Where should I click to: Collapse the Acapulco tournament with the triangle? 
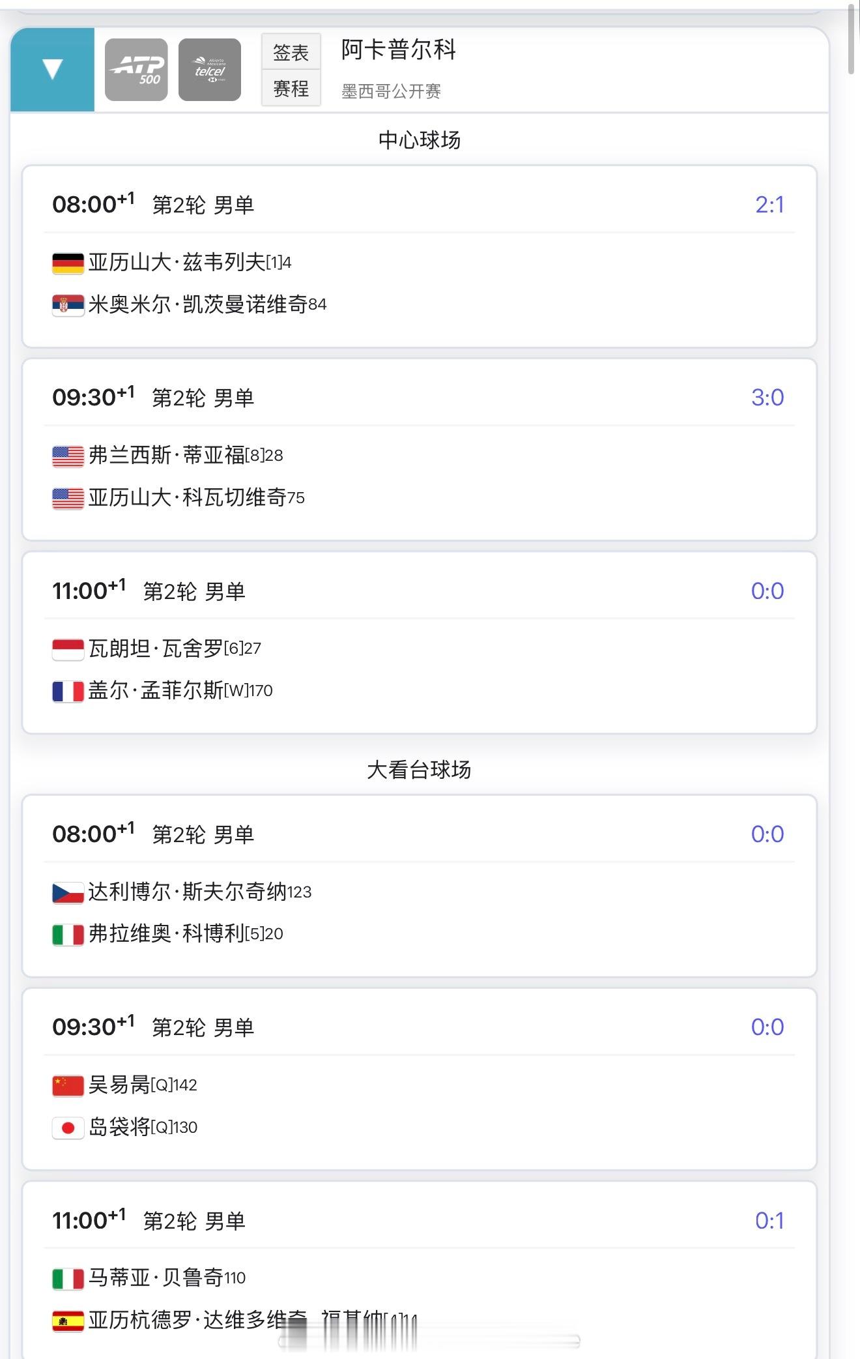[52, 70]
